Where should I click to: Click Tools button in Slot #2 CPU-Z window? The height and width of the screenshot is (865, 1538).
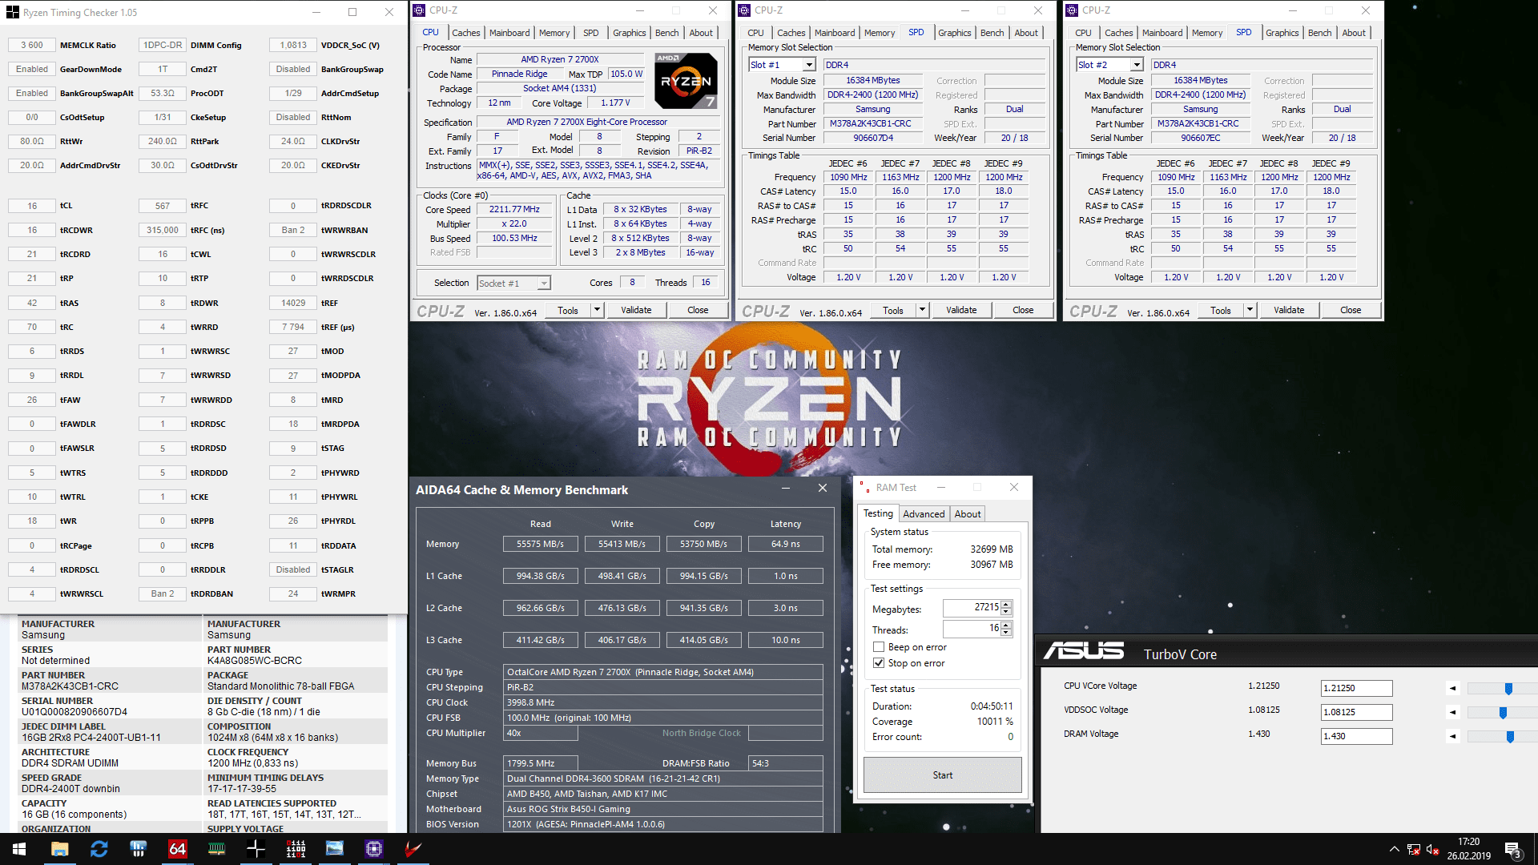[1221, 310]
